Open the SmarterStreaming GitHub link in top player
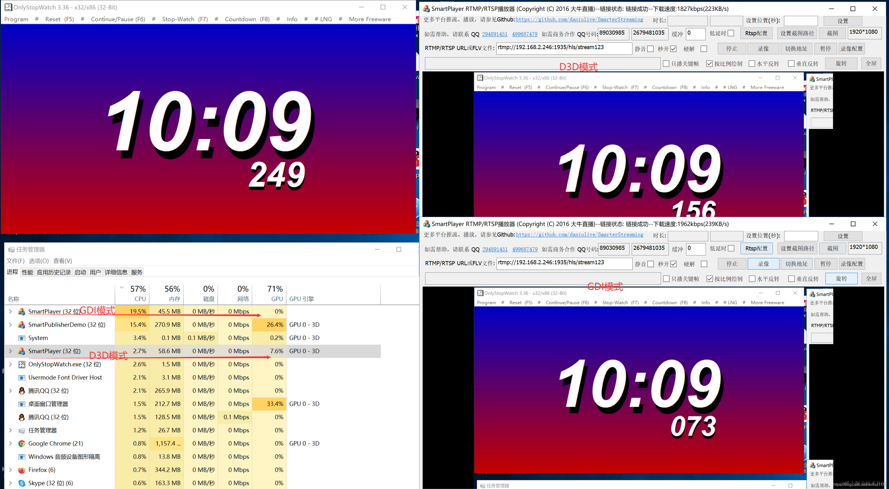The height and width of the screenshot is (489, 889). coord(579,19)
